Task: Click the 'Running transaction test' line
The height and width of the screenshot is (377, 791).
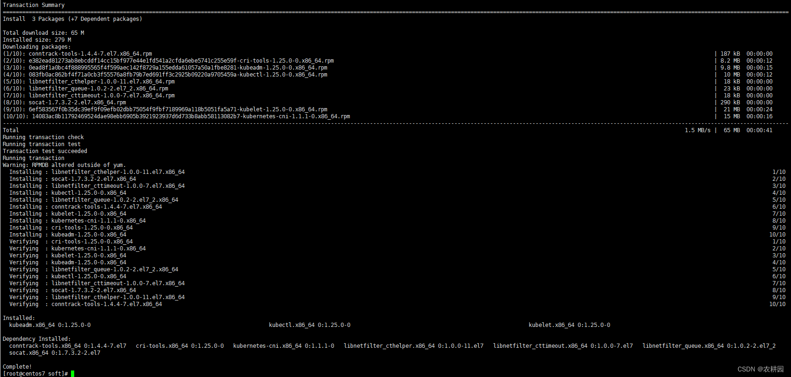Action: [x=42, y=144]
